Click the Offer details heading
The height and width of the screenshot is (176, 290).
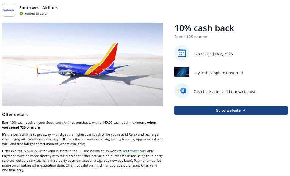(15, 115)
